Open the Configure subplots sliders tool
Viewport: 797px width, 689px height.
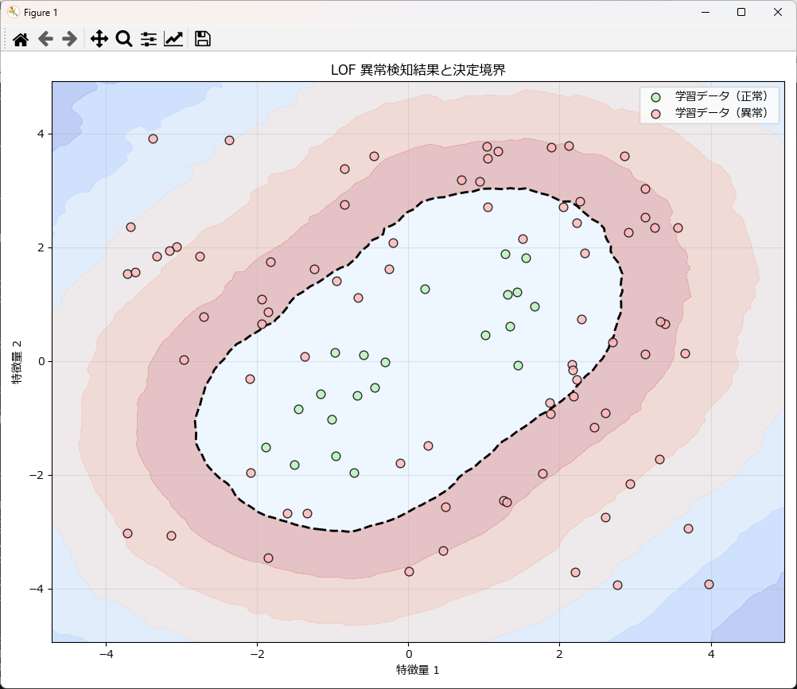[149, 39]
